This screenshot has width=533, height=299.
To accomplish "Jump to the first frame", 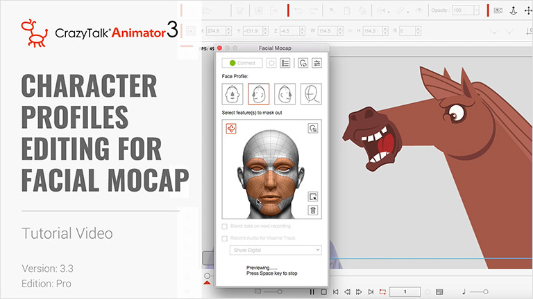I will tap(335, 292).
